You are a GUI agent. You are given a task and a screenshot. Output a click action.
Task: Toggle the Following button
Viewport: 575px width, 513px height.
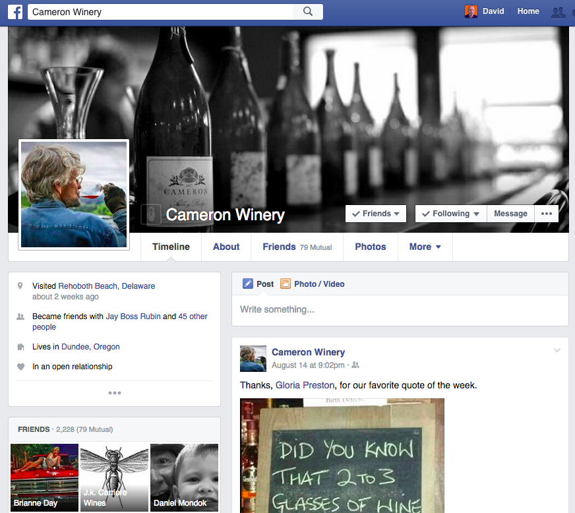pyautogui.click(x=451, y=214)
